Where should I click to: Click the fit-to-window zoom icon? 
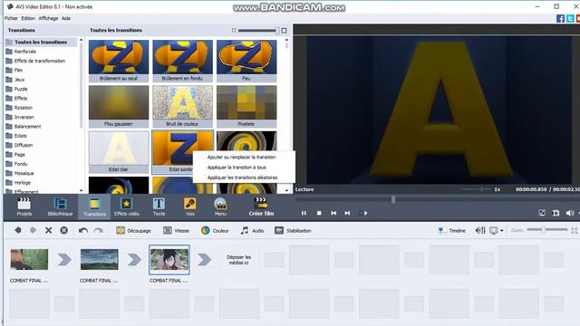pos(574,230)
